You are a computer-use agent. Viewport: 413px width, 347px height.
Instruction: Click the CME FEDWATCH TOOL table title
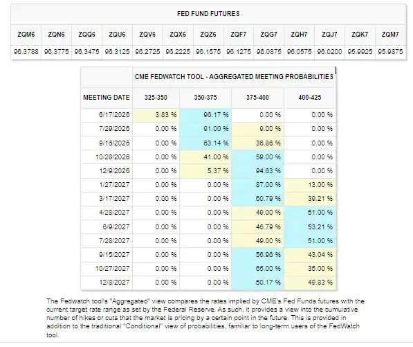pos(234,77)
